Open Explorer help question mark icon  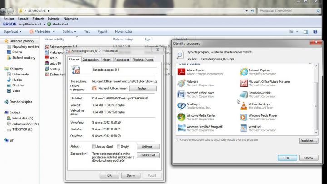click(315, 31)
